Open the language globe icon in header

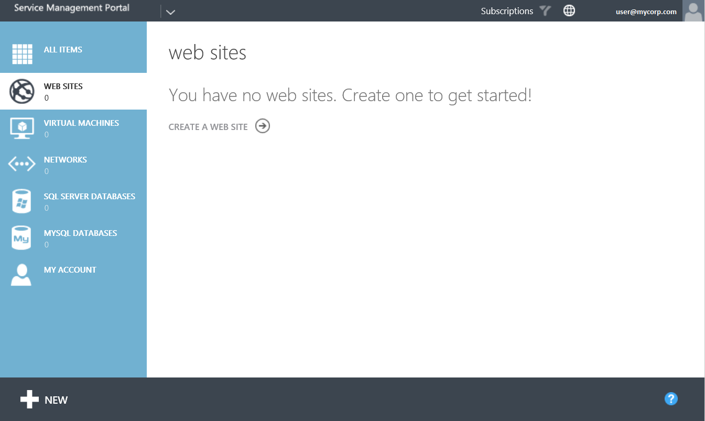(569, 10)
